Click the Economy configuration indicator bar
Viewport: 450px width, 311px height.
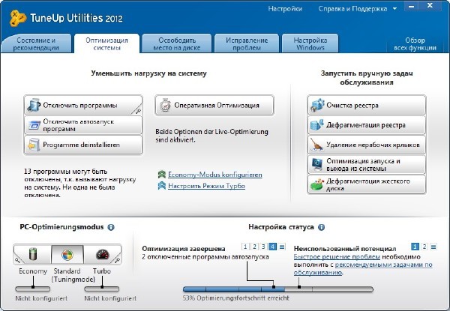click(33, 289)
